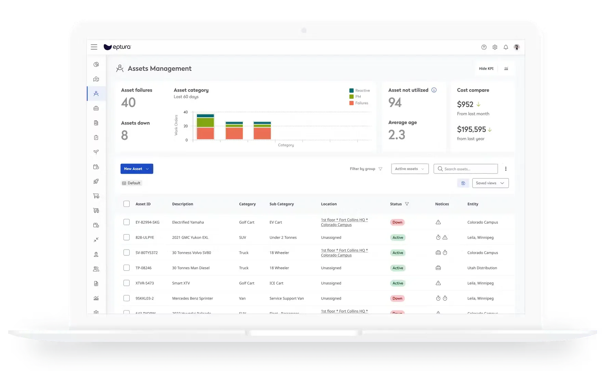Check the 828-ULPYE row checkbox

pos(127,237)
